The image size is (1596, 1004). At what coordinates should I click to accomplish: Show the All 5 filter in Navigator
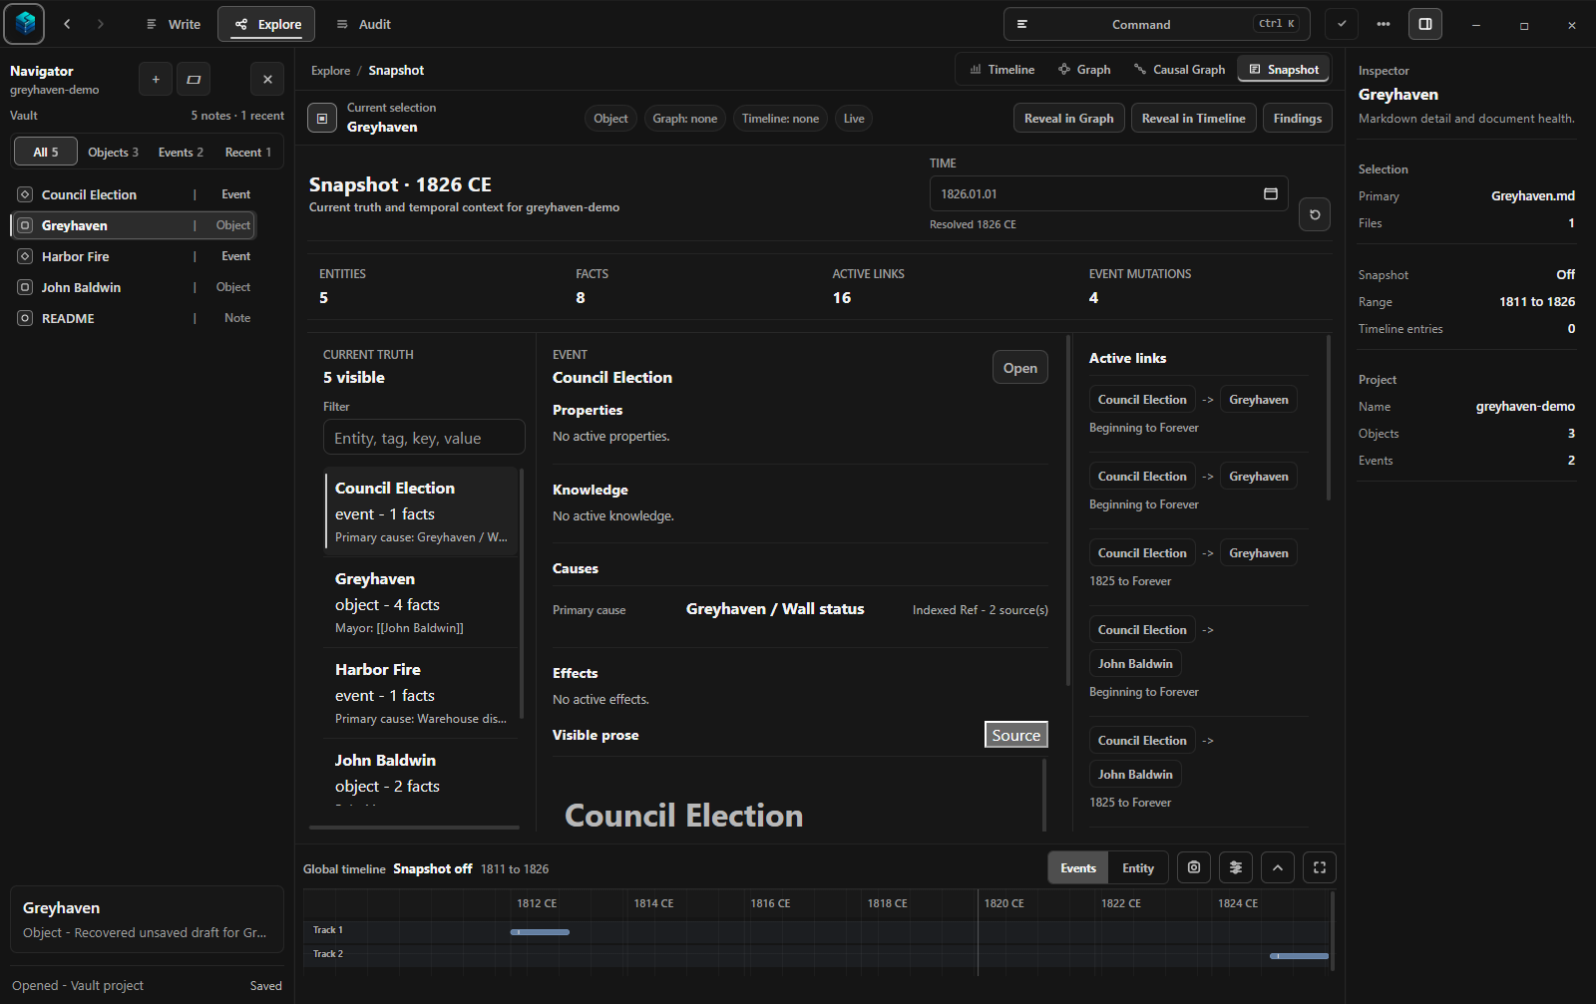click(x=46, y=152)
